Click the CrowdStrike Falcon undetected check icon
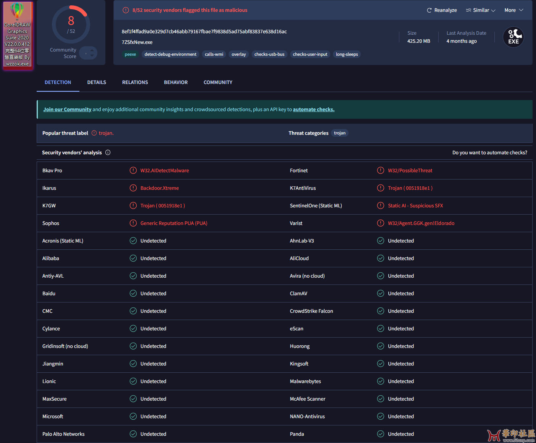 [x=381, y=311]
